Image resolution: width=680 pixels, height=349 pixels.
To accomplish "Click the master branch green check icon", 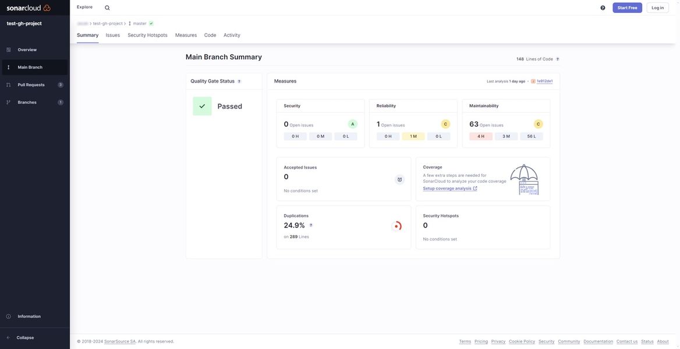I will (151, 23).
